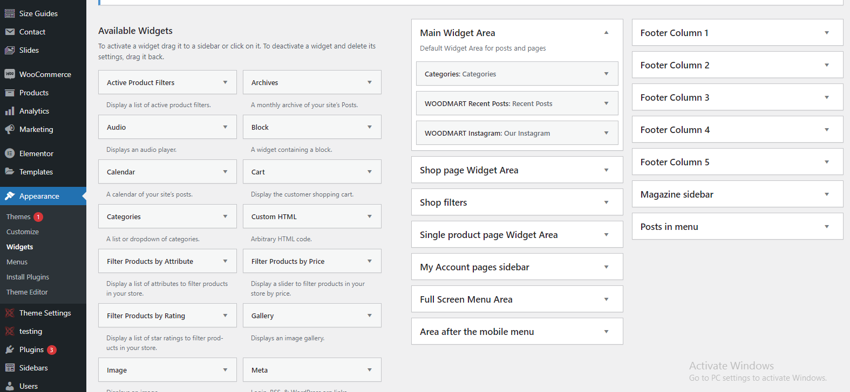Click the Analytics bar chart icon

[x=10, y=111]
